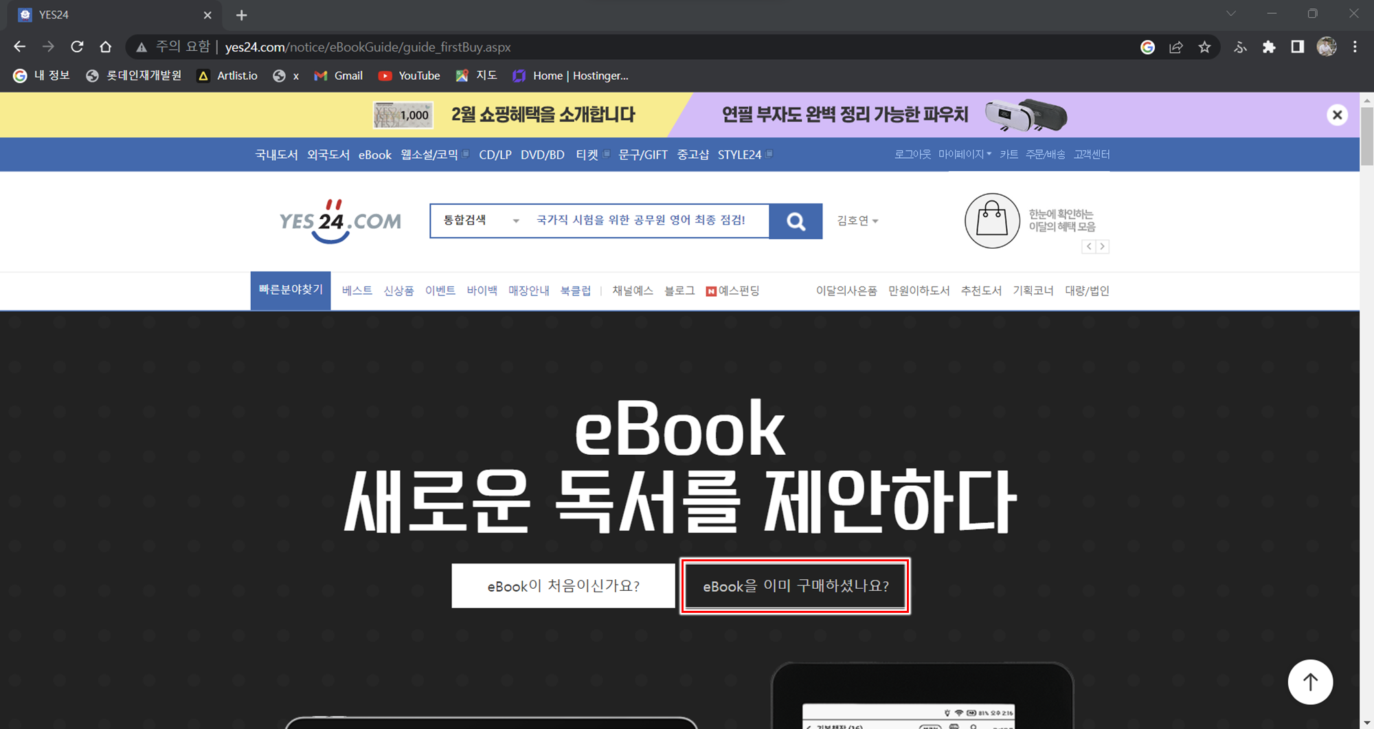Open Home | Hostinger bookmark
1374x729 pixels.
click(570, 76)
